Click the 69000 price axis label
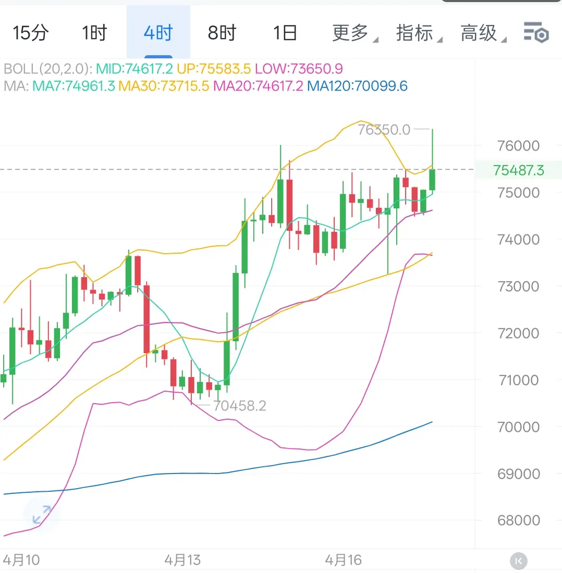562x573 pixels. click(519, 474)
